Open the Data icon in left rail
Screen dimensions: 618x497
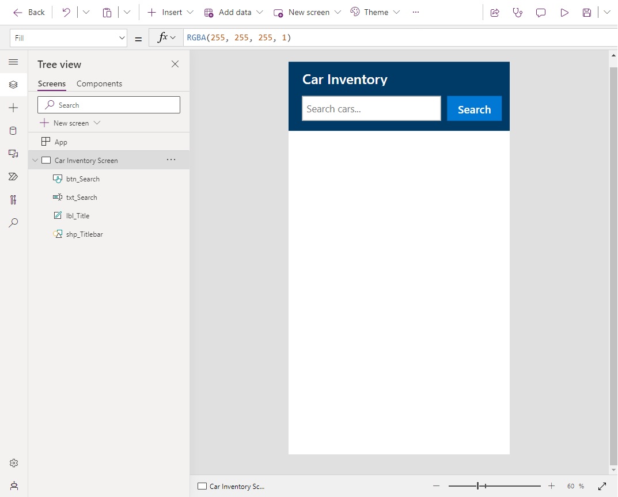(x=13, y=131)
